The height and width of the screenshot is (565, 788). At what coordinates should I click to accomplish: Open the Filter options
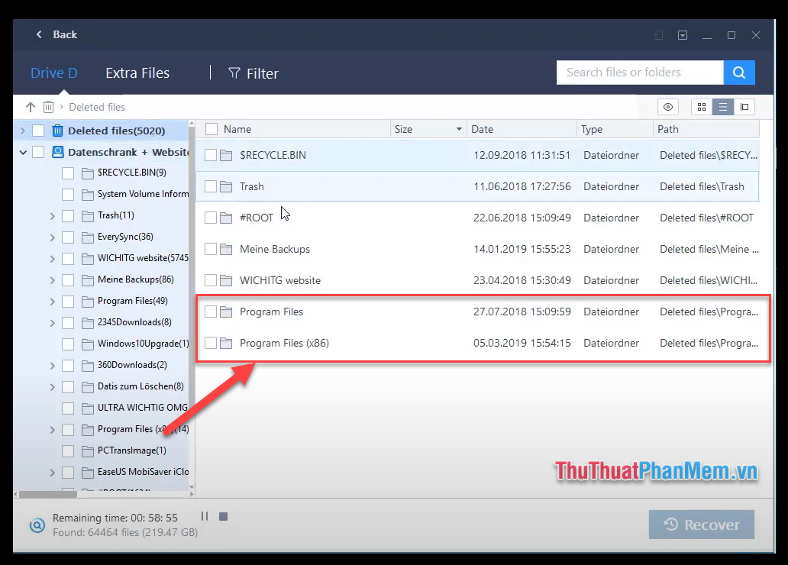pyautogui.click(x=253, y=73)
